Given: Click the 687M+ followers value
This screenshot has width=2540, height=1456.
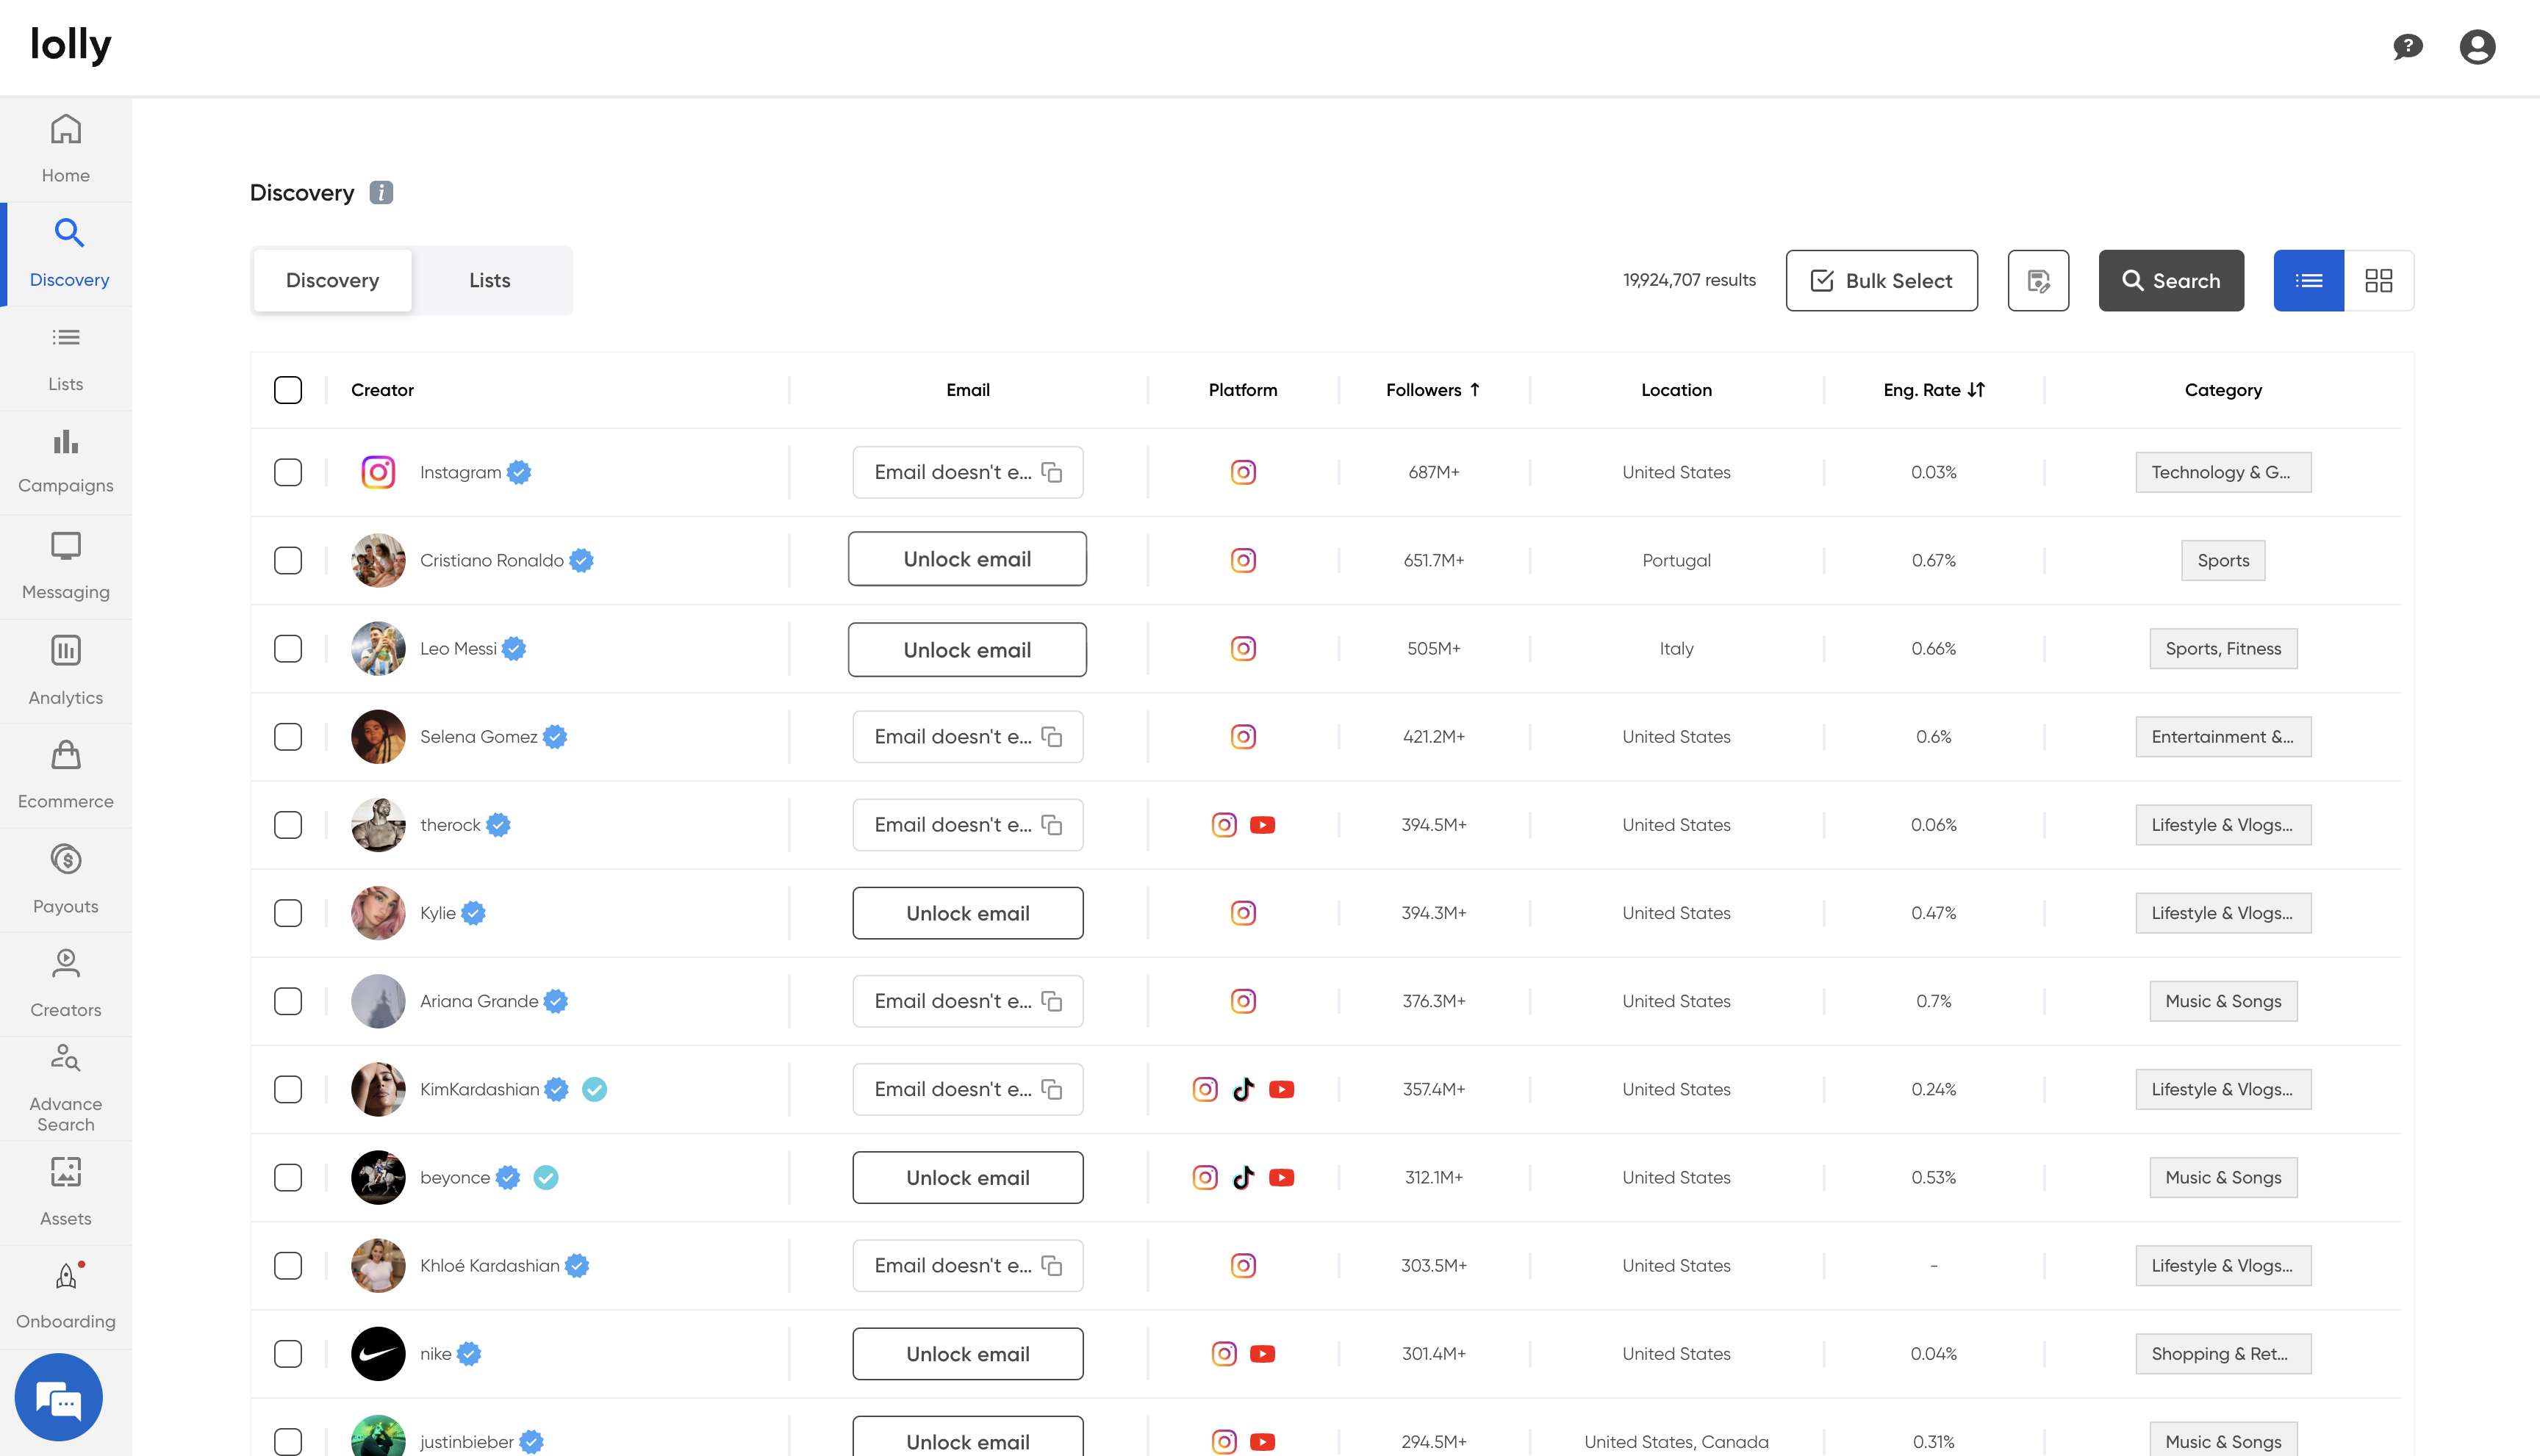Looking at the screenshot, I should 1434,472.
